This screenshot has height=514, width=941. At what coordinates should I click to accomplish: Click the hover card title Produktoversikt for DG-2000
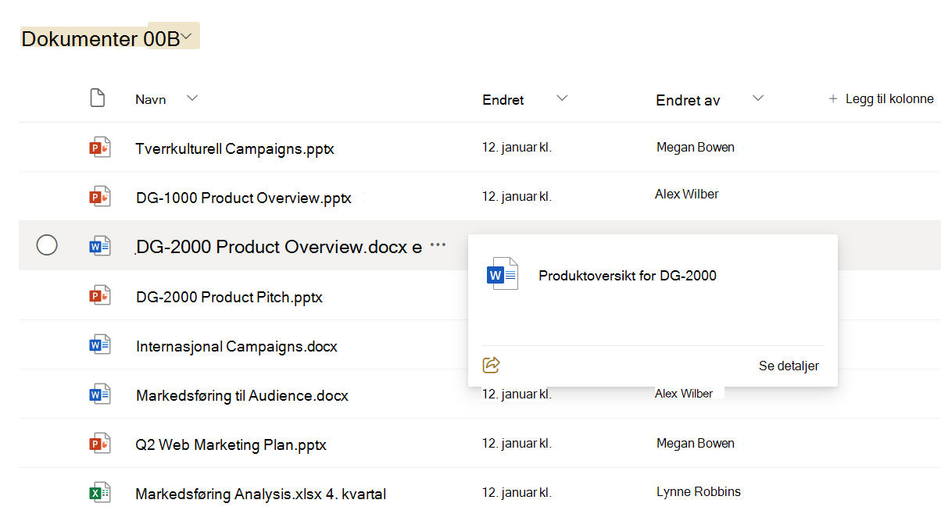(628, 275)
